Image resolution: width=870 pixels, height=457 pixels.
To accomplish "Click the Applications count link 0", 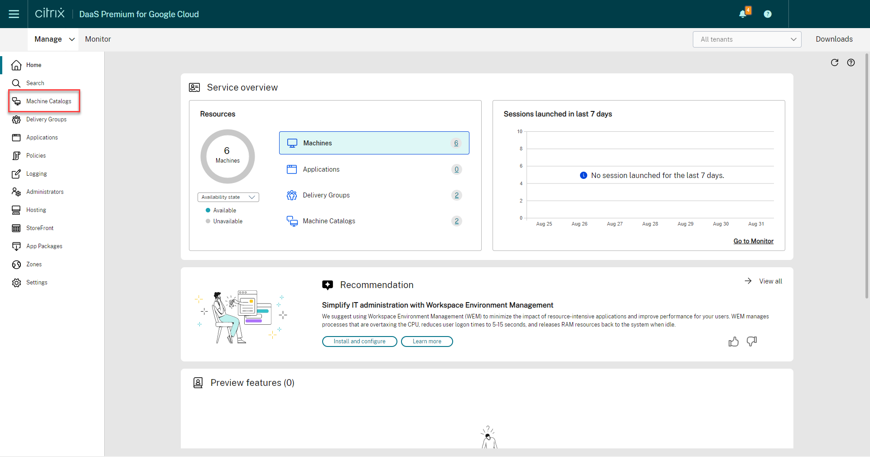I will 456,169.
